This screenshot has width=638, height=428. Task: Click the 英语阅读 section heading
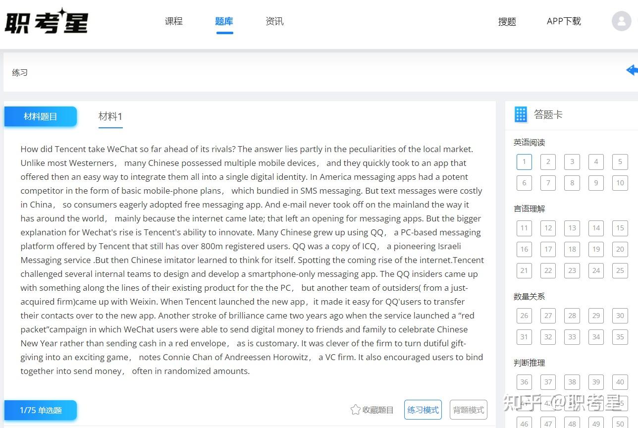tap(530, 143)
